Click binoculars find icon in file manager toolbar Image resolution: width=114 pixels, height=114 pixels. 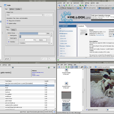[90, 67]
